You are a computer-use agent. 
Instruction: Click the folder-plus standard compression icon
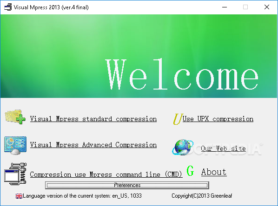click(x=15, y=117)
